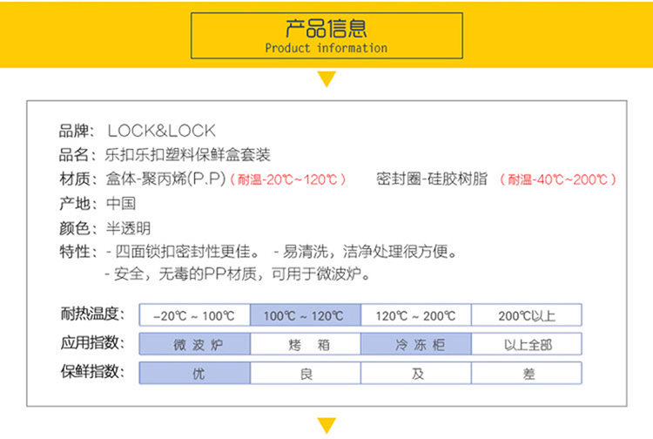The height and width of the screenshot is (439, 653).
Task: Select the 120℃ ~ 200℃ temperature cell
Action: coord(415,315)
